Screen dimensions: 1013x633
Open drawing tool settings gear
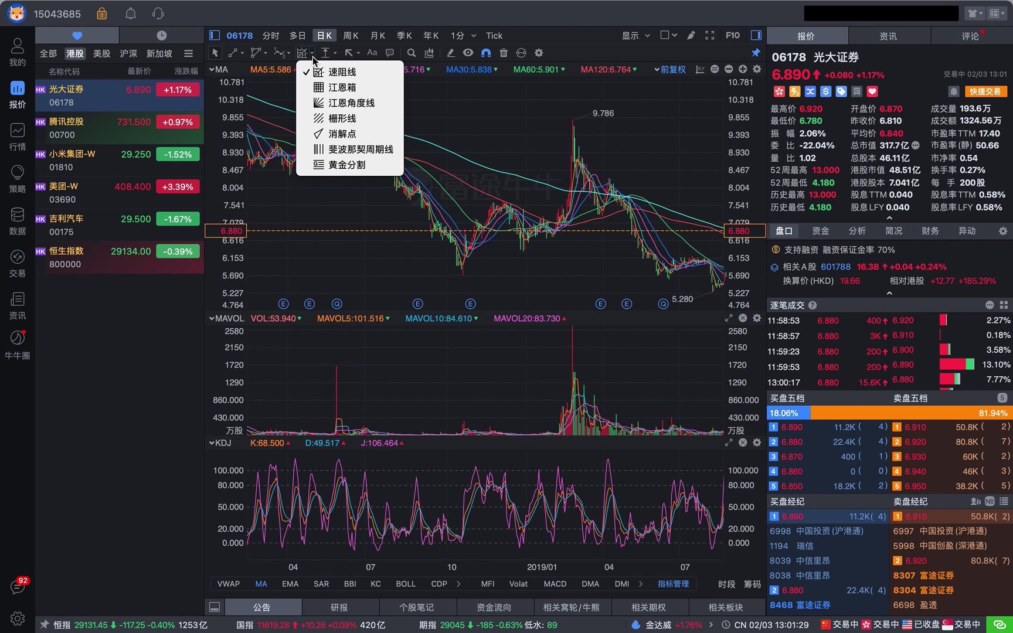point(539,53)
